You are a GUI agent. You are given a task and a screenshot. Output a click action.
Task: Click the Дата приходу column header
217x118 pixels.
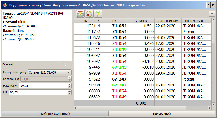coord(168,20)
